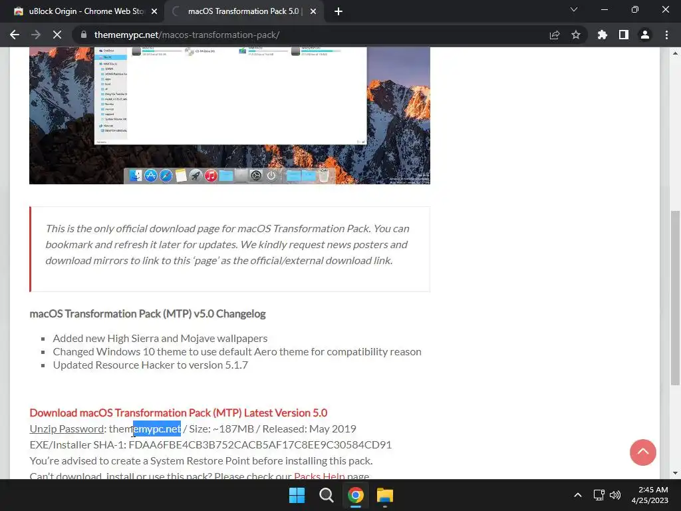Open the Chrome profile menu
The image size is (681, 511).
tap(645, 35)
